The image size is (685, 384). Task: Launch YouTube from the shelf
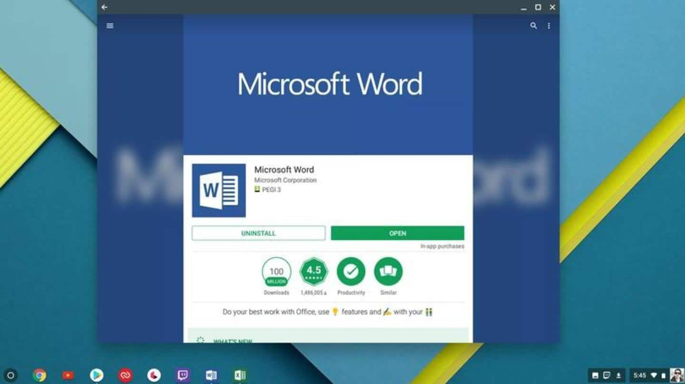point(68,375)
